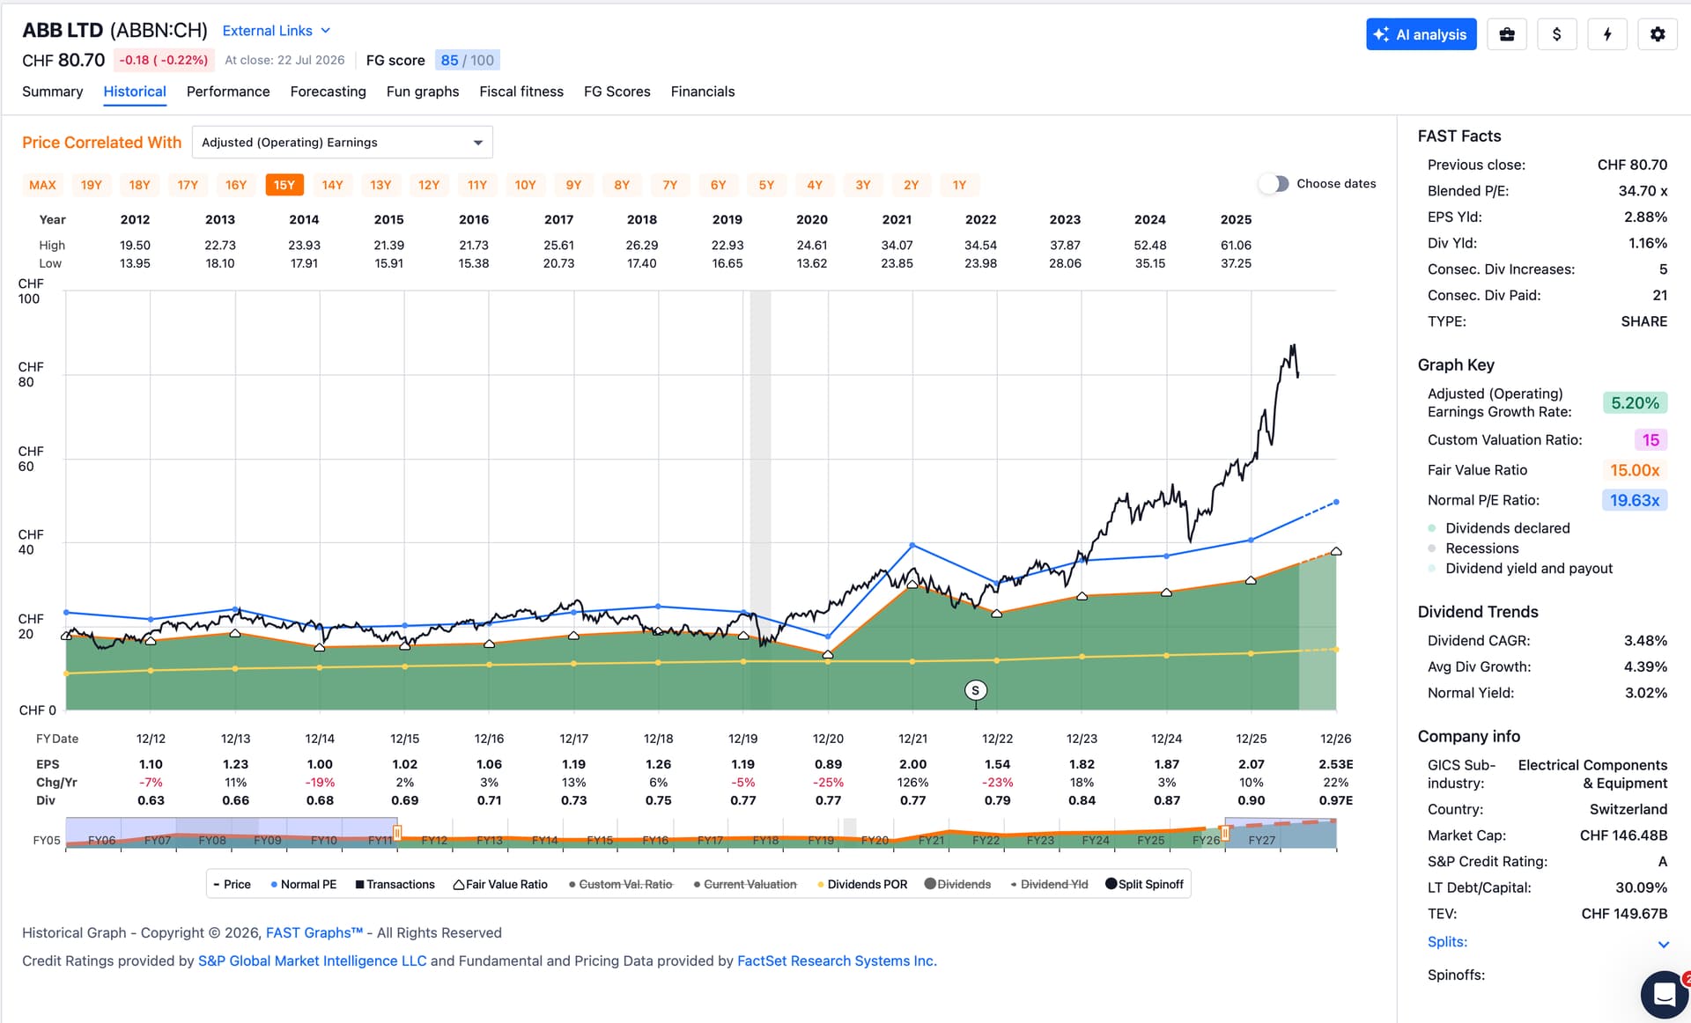
Task: View the FG Scores tab
Action: (x=617, y=92)
